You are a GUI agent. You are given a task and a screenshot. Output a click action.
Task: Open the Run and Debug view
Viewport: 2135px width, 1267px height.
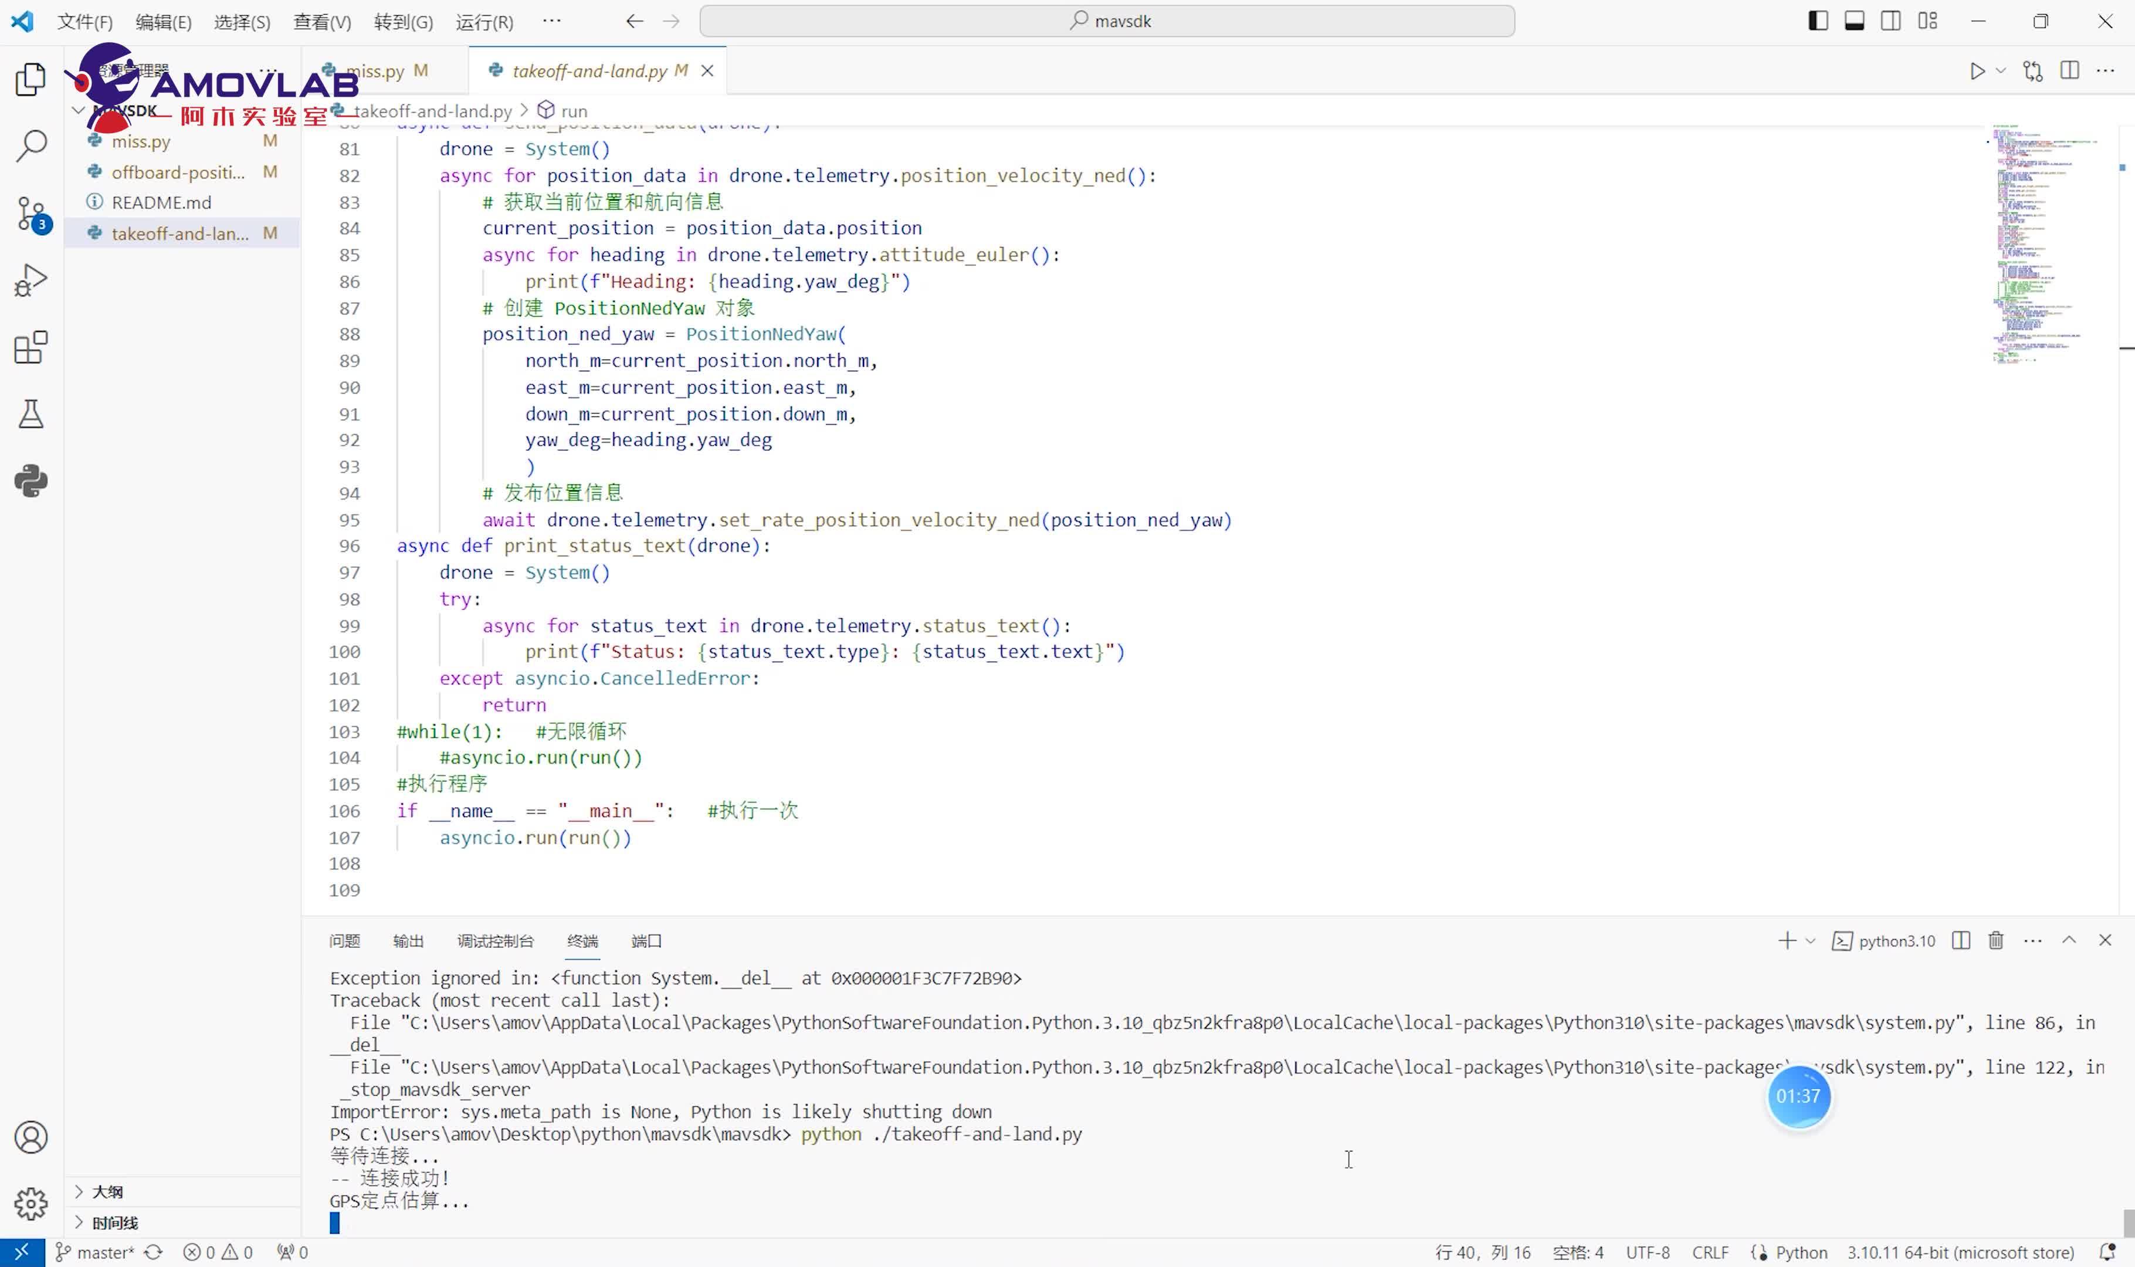(x=32, y=280)
